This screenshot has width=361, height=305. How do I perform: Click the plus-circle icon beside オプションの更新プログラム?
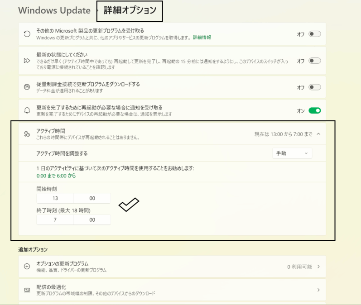click(27, 267)
